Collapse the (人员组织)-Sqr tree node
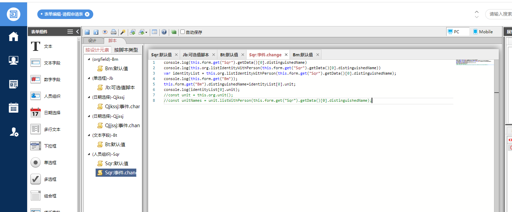This screenshot has width=512, height=212. pyautogui.click(x=89, y=154)
